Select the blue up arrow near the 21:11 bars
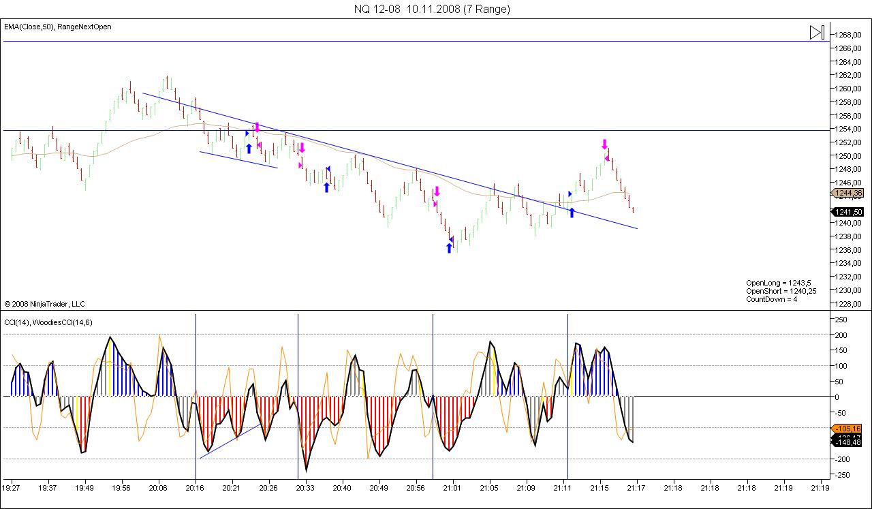 [572, 213]
